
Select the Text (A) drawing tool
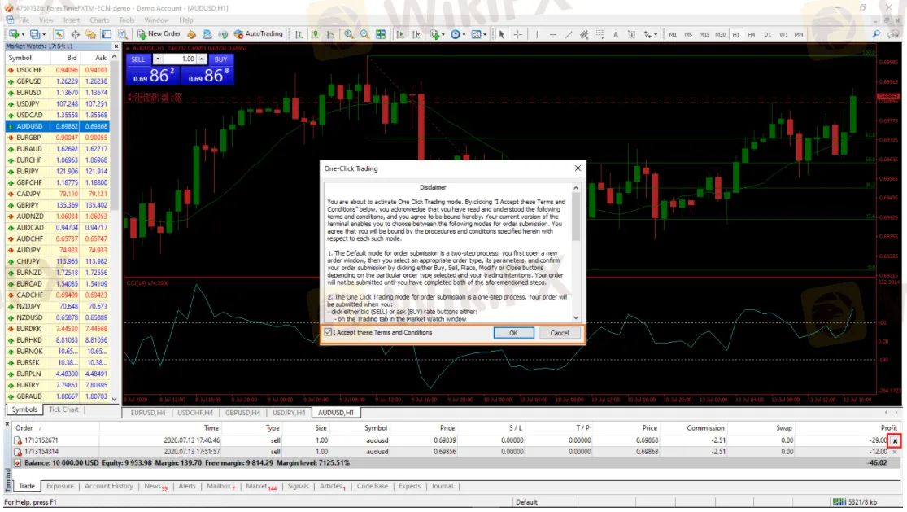pos(616,35)
